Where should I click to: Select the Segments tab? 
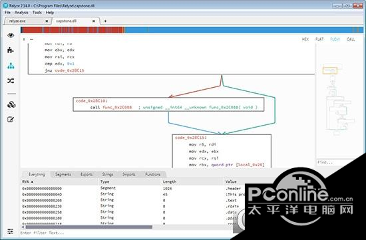[63, 174]
